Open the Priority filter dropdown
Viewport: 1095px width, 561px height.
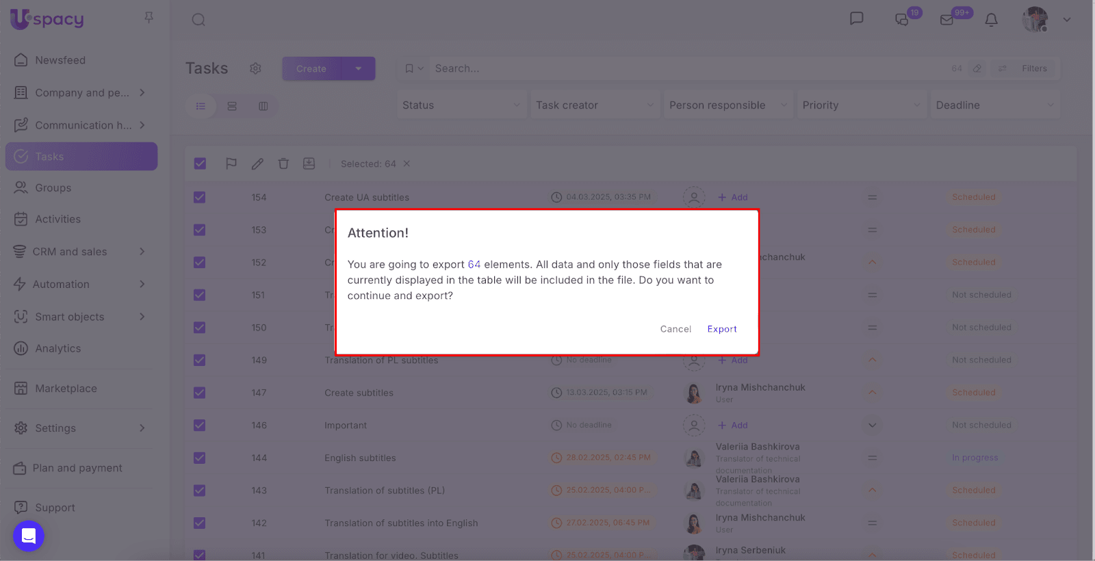tap(861, 105)
